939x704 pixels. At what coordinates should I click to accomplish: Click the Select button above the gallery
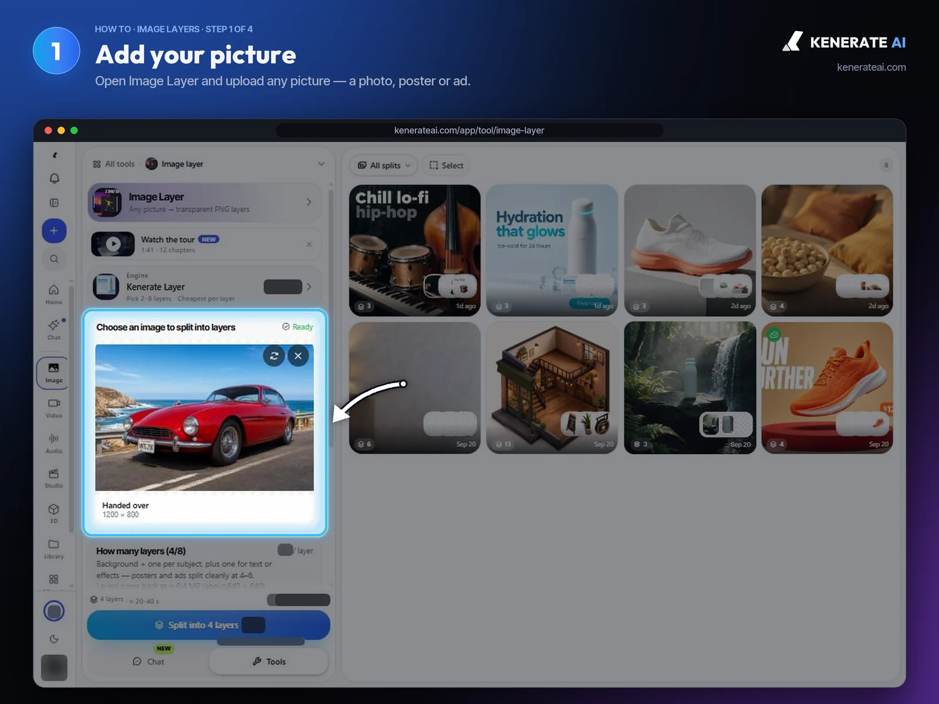click(x=446, y=165)
